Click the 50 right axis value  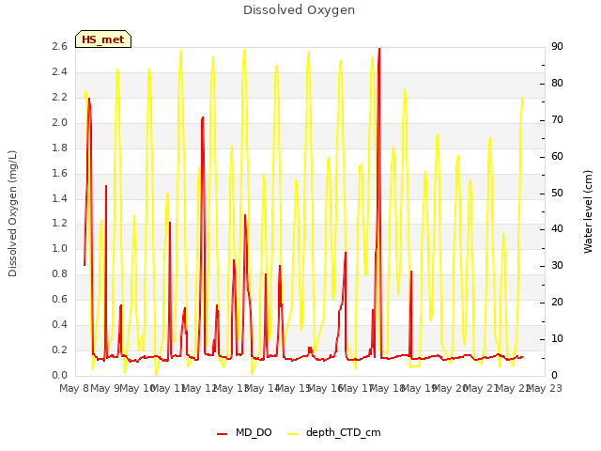(557, 193)
